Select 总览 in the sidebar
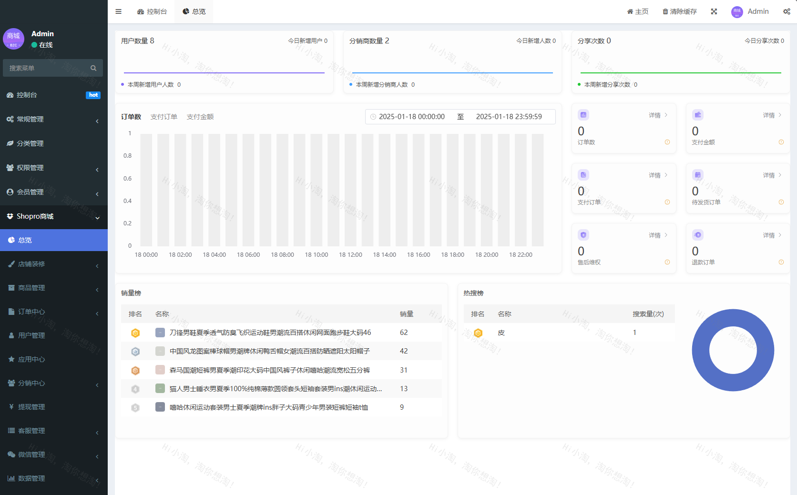Screen dimensions: 797x495 54,240
